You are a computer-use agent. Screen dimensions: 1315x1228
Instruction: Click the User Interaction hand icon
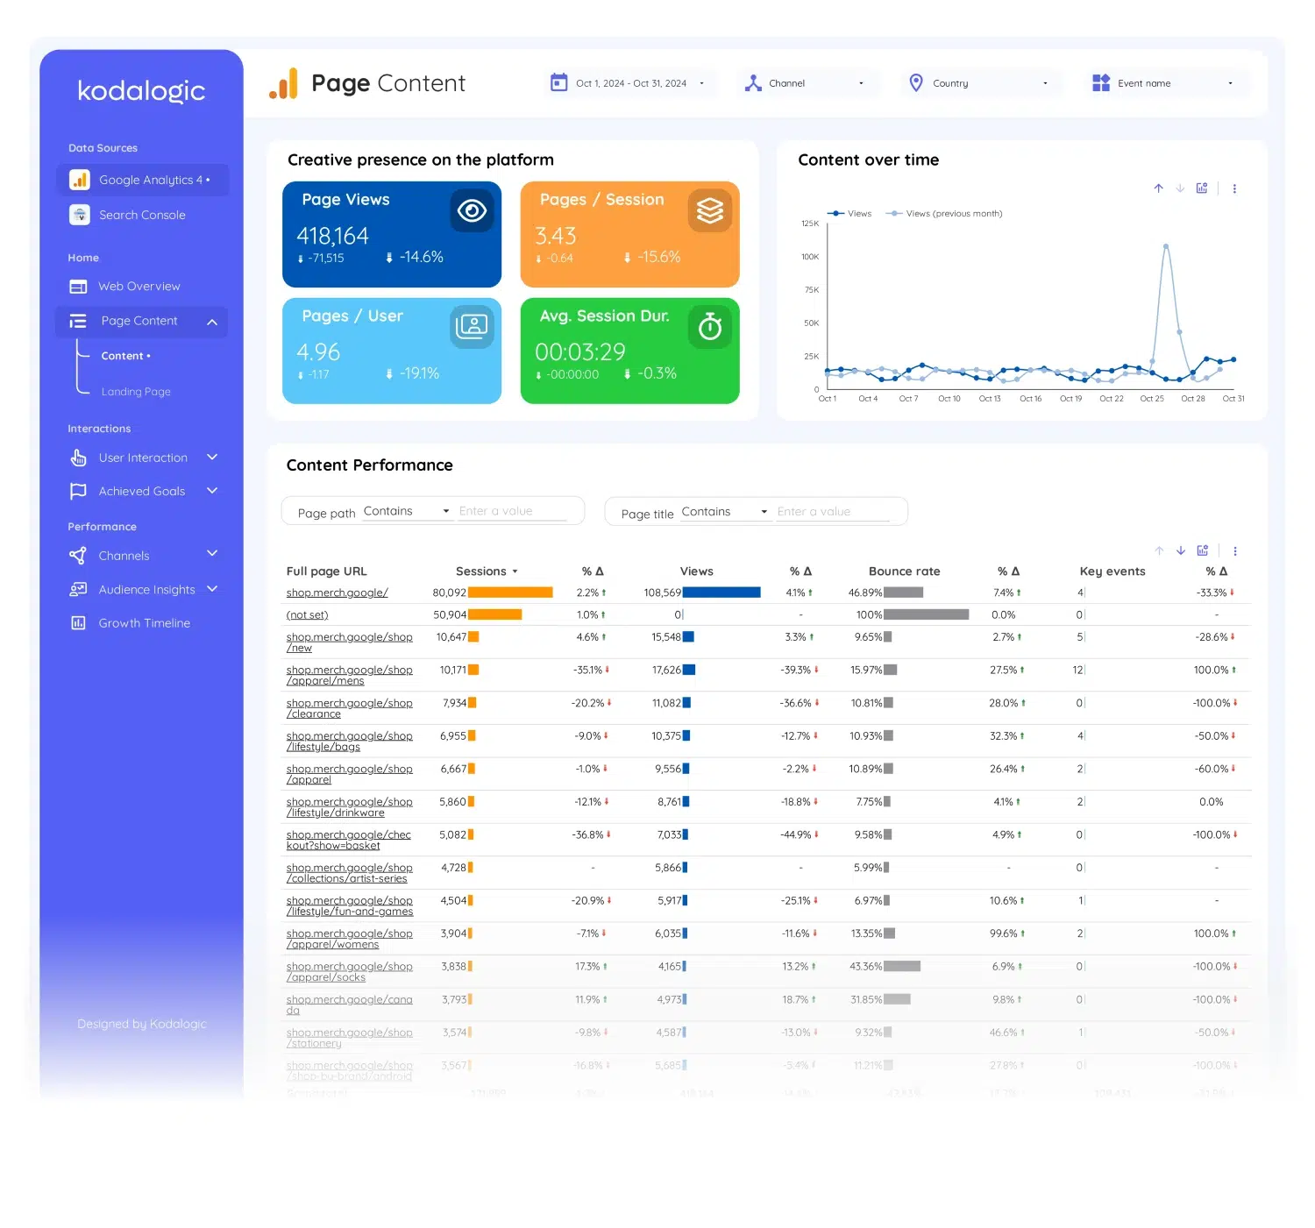tap(78, 458)
